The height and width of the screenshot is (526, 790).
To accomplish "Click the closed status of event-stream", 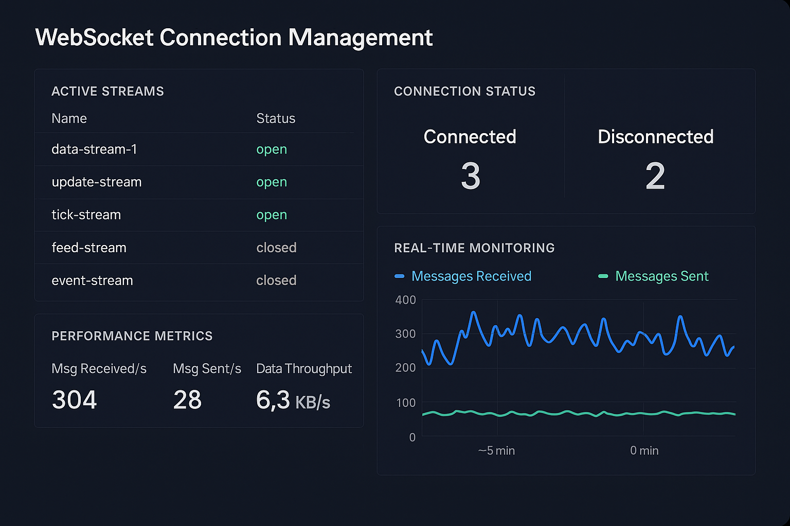I will (x=276, y=280).
